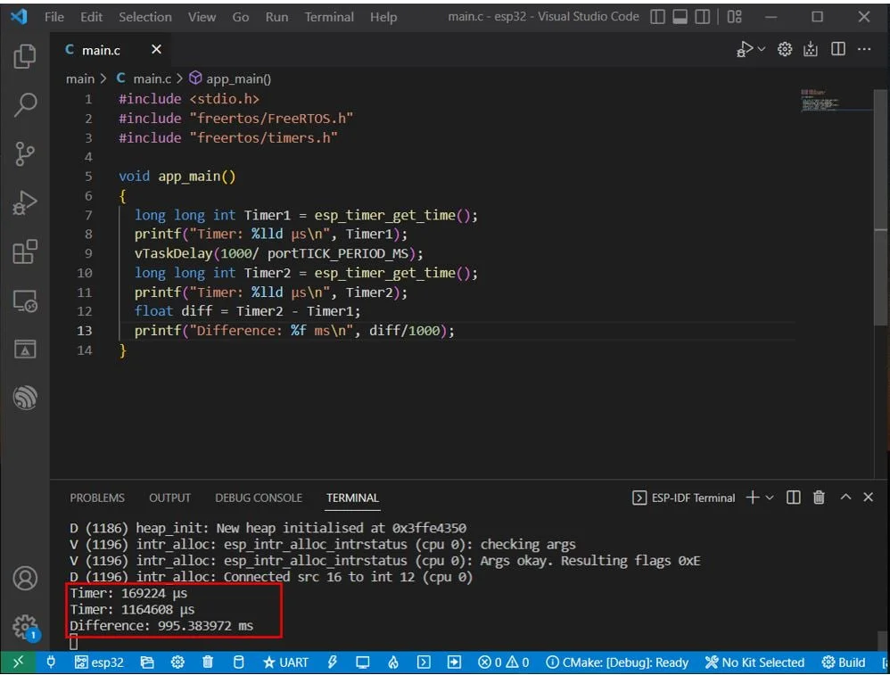Screen dimensions: 890x675
Task: Maximize panel size with the up chevron
Action: [x=845, y=498]
